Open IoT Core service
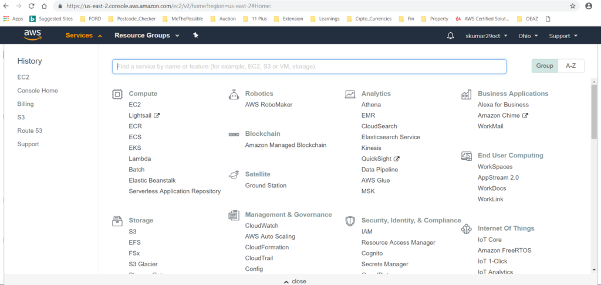 click(489, 239)
